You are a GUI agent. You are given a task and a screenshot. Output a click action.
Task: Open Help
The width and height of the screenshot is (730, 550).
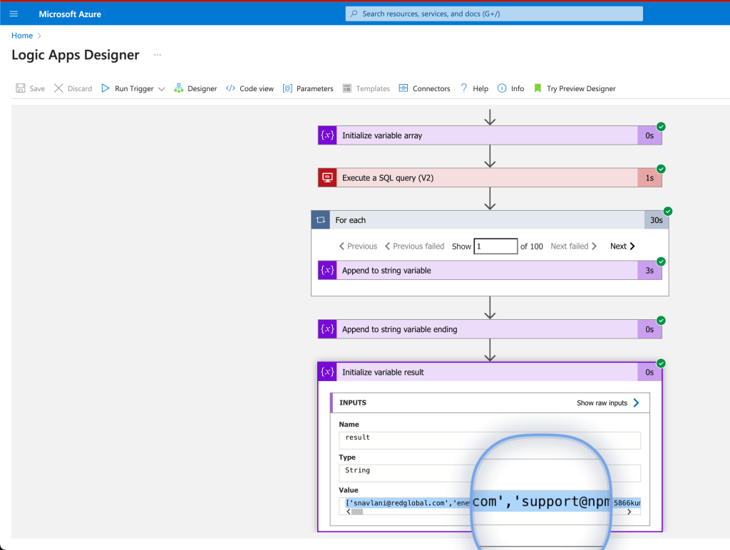point(474,88)
